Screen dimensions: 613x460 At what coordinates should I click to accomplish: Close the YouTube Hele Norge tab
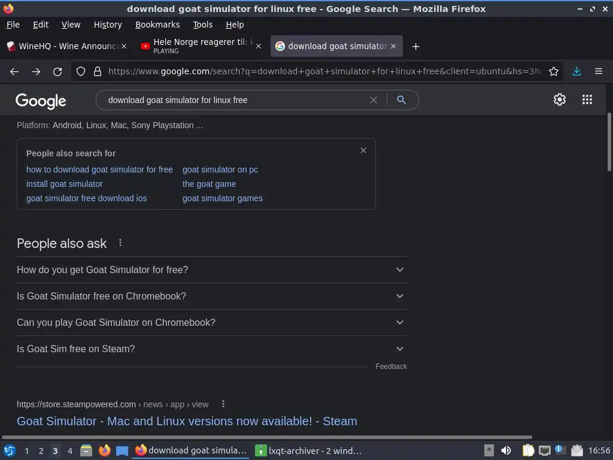coord(259,46)
